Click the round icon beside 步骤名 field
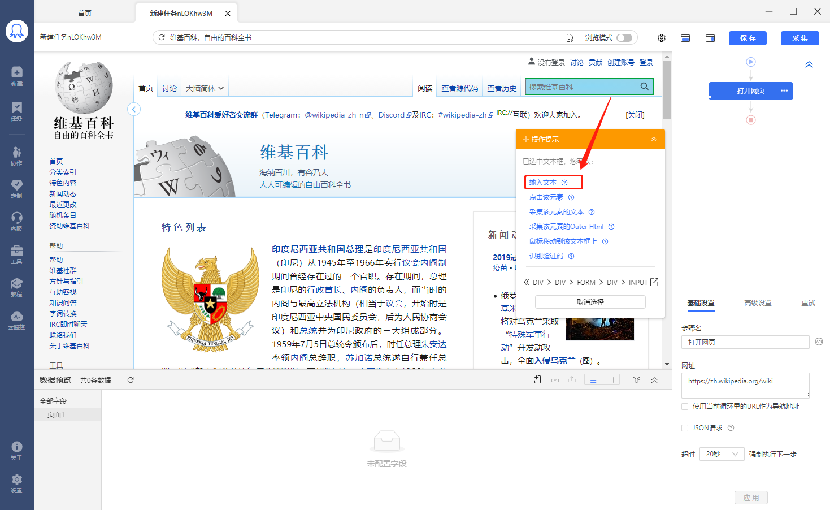This screenshot has width=830, height=510. pyautogui.click(x=819, y=342)
